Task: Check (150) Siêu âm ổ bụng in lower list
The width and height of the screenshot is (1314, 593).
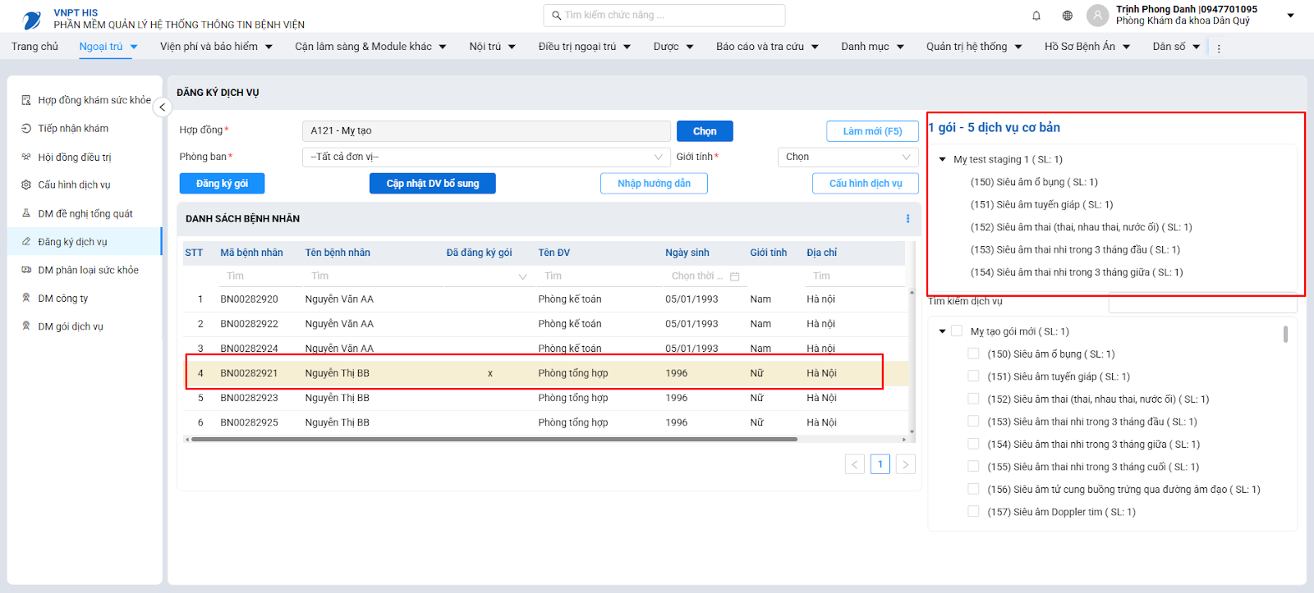Action: [x=973, y=354]
